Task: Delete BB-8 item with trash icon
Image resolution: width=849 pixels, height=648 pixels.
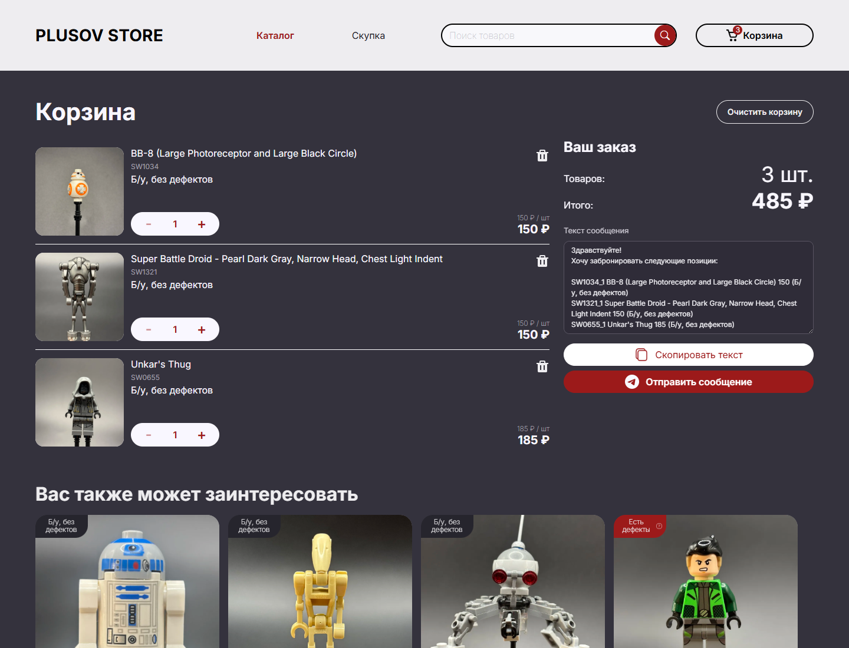Action: click(542, 156)
